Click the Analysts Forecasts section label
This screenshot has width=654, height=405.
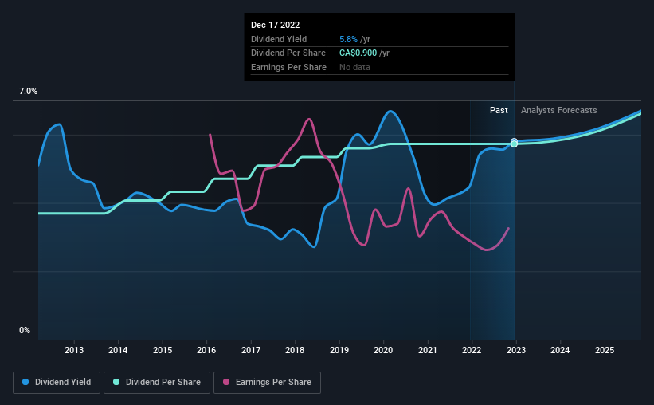coord(559,110)
